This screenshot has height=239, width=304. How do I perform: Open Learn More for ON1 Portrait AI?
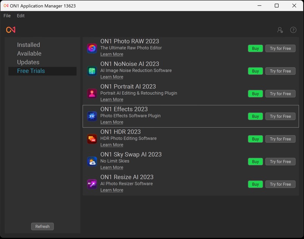(112, 100)
